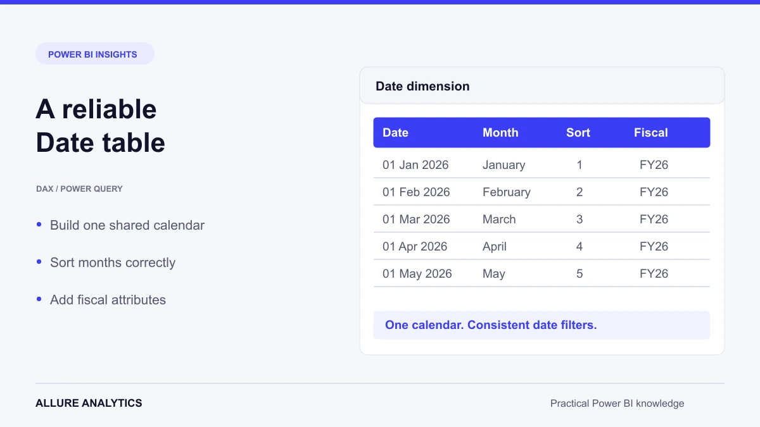Click the 'February' month cell
Image resolution: width=760 pixels, height=427 pixels.
coord(507,192)
